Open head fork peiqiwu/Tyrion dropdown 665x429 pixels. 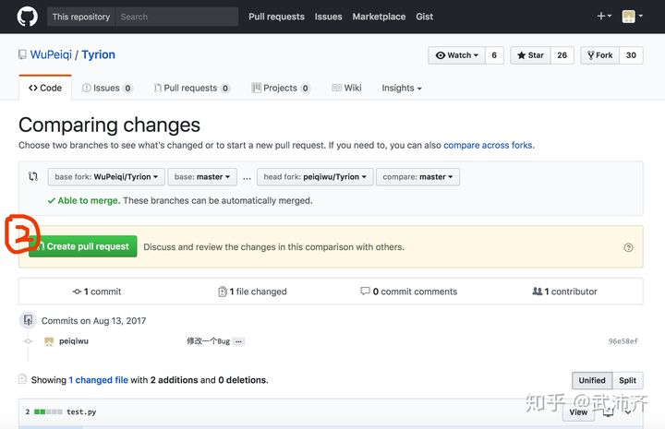tap(315, 176)
